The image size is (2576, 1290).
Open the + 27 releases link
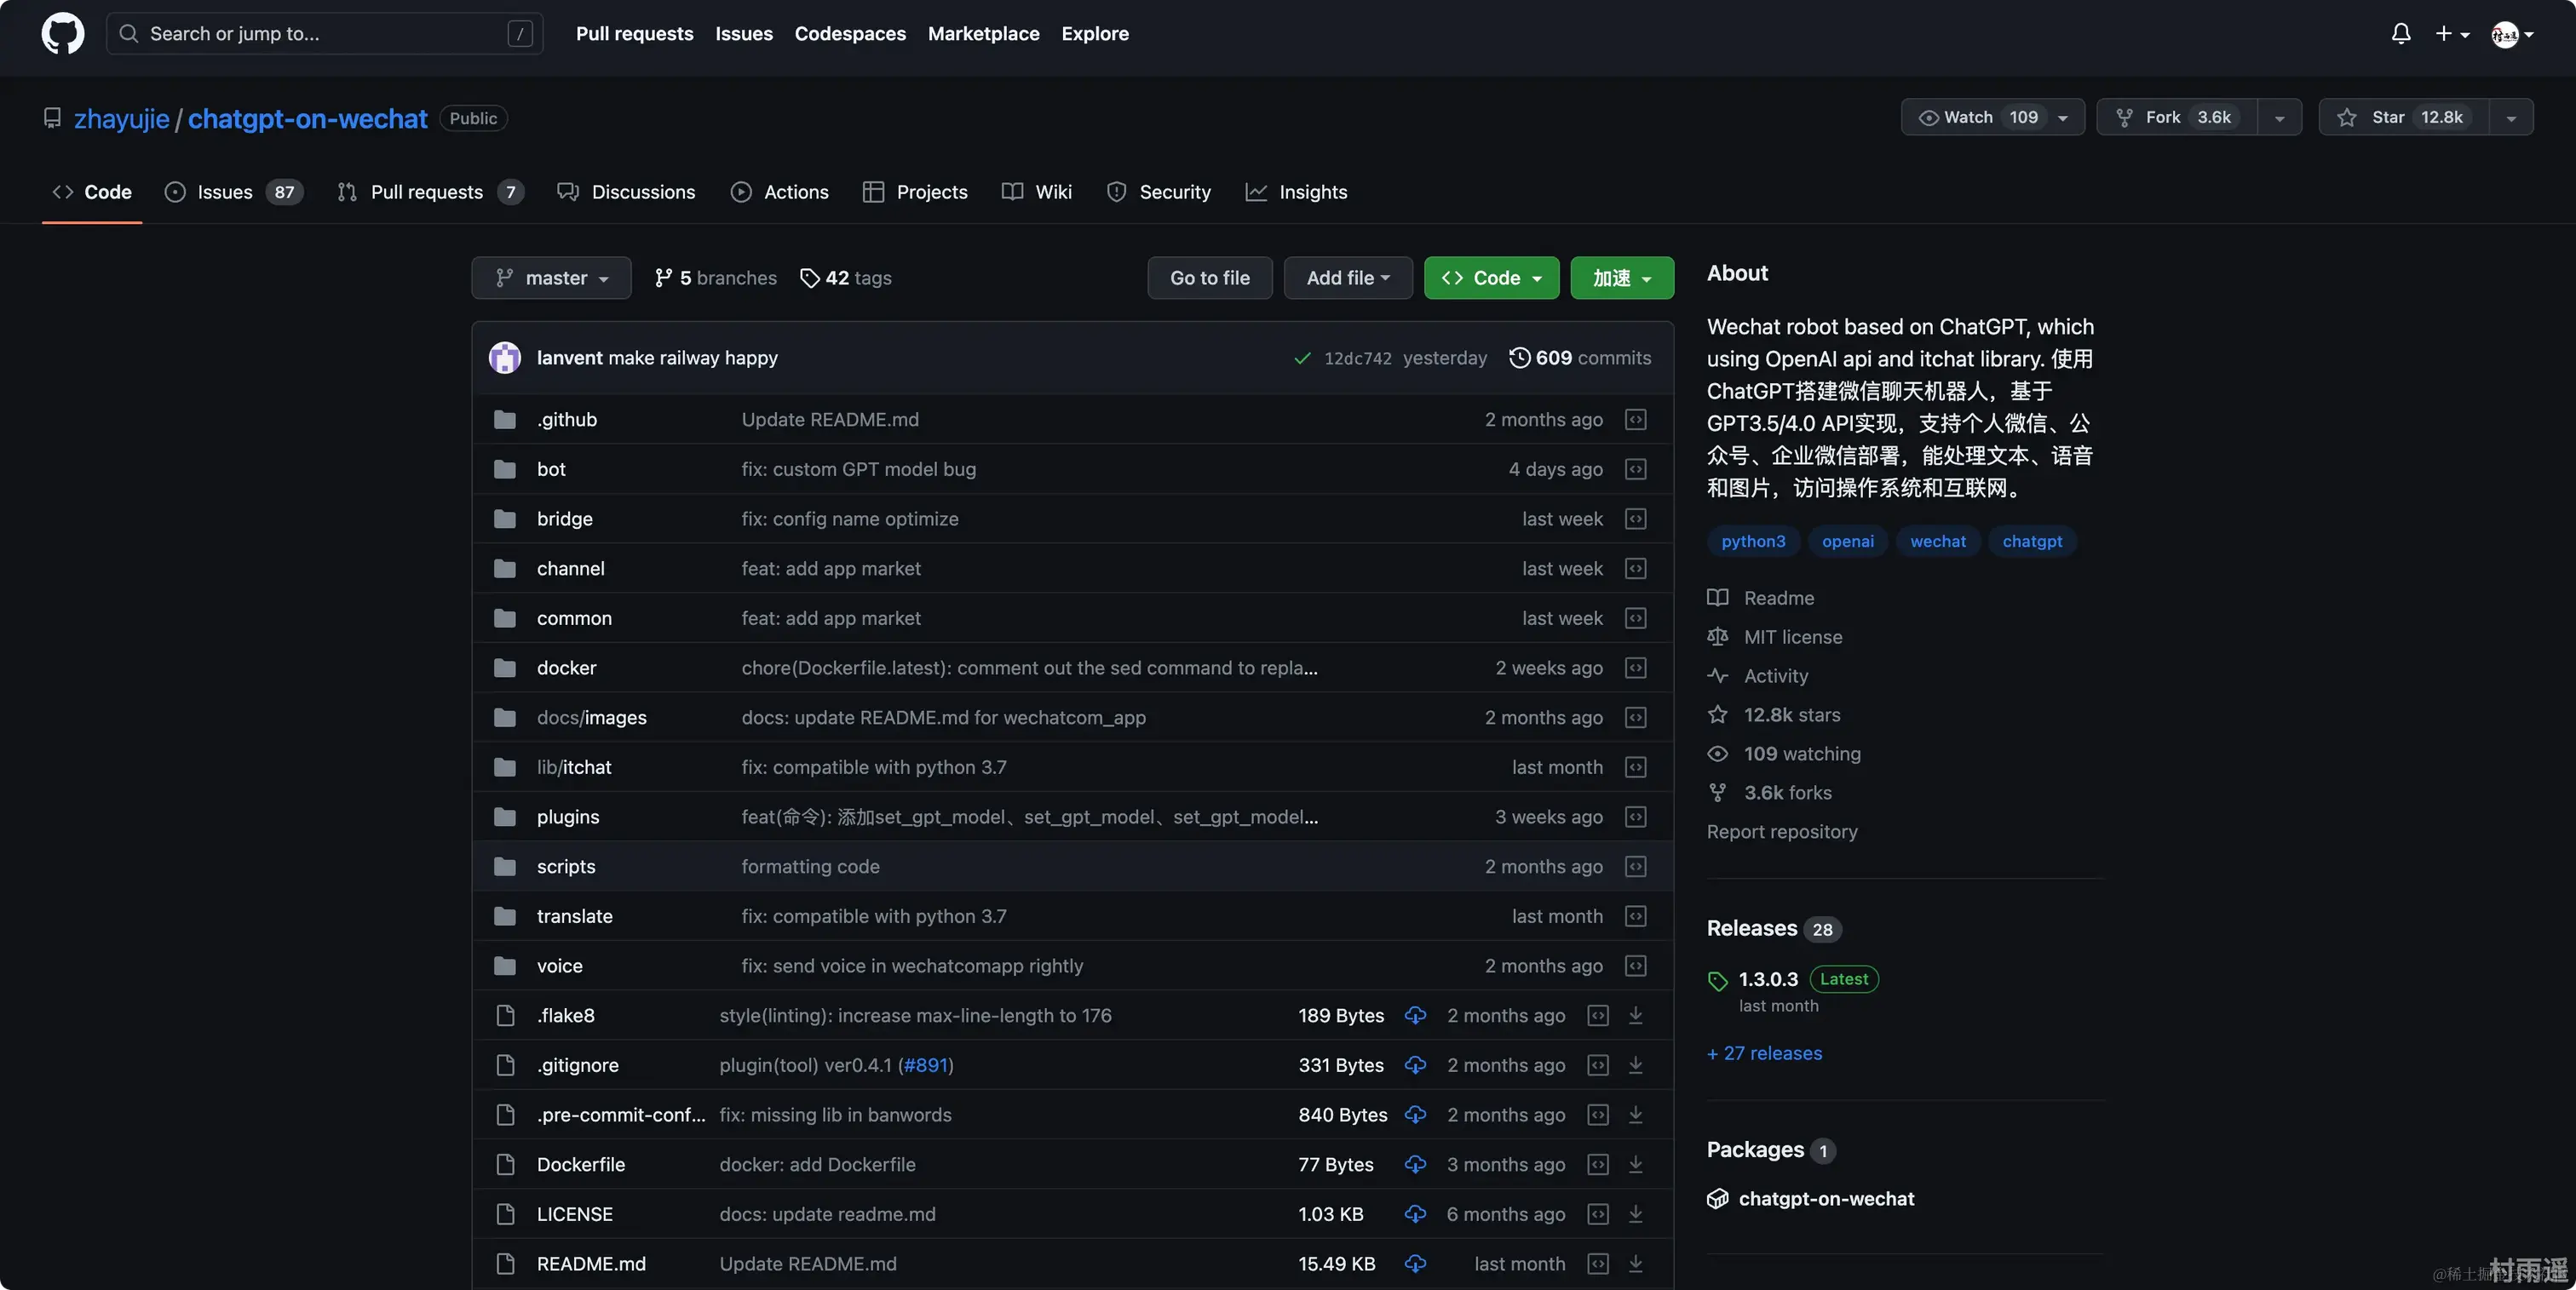(1764, 1053)
